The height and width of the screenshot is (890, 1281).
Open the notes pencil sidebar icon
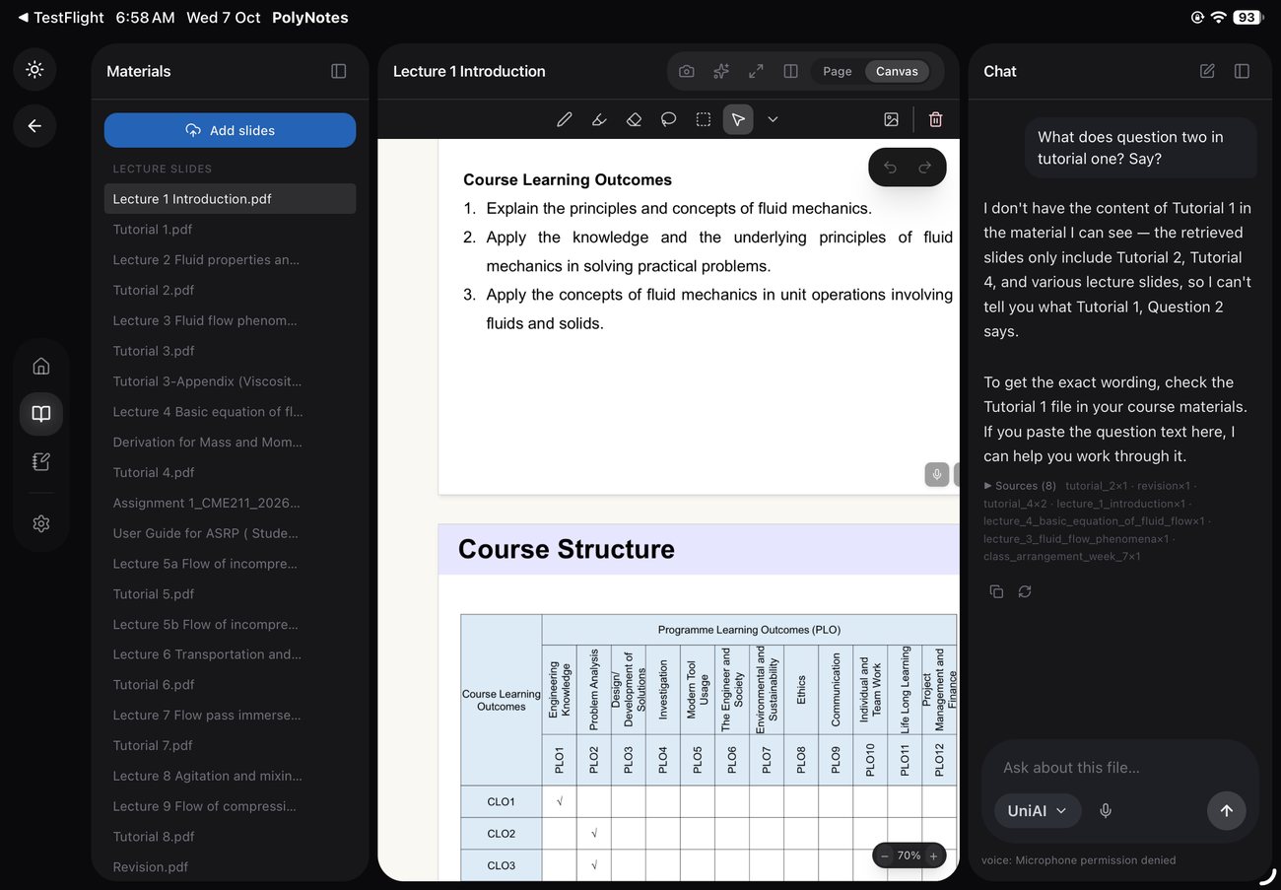point(41,461)
